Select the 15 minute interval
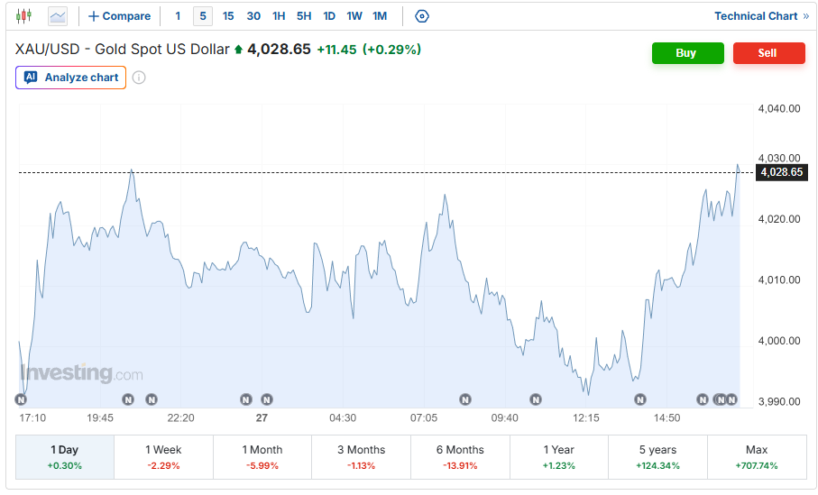This screenshot has height=495, width=818. (x=228, y=16)
